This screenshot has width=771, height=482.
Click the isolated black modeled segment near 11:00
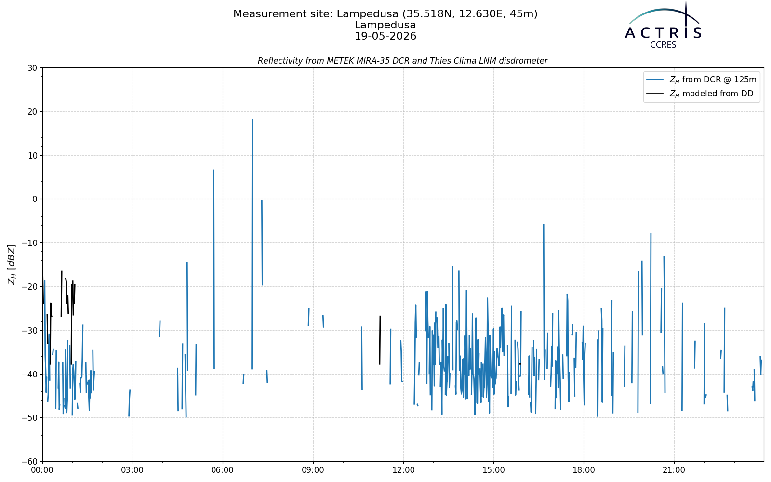click(380, 340)
